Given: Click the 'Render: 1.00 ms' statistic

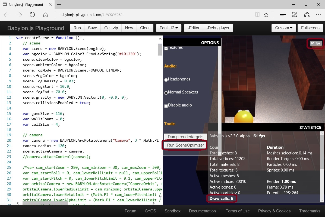Looking at the screenshot, I should pos(281,182).
